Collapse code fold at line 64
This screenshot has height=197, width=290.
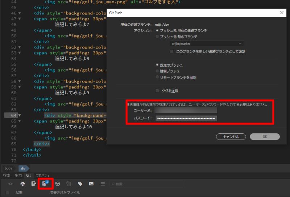[x=20, y=116]
